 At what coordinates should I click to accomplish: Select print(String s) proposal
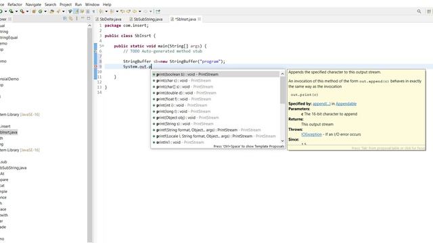[x=216, y=124]
